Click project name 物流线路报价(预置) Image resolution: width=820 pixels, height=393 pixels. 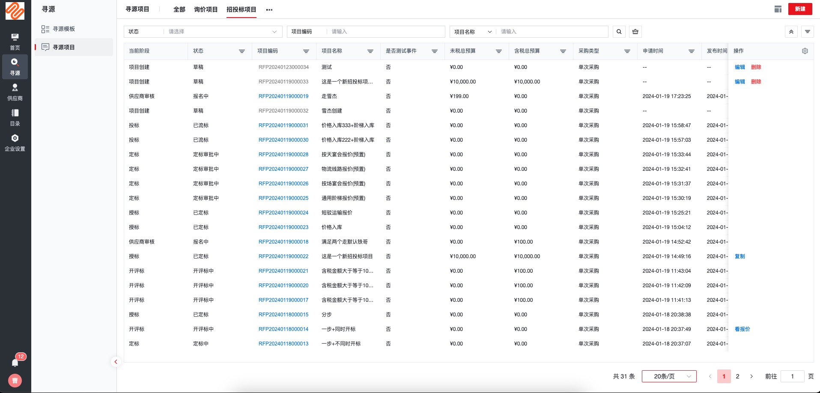[343, 169]
